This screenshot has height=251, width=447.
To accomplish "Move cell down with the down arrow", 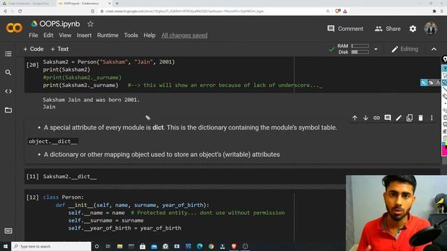I will (365, 118).
